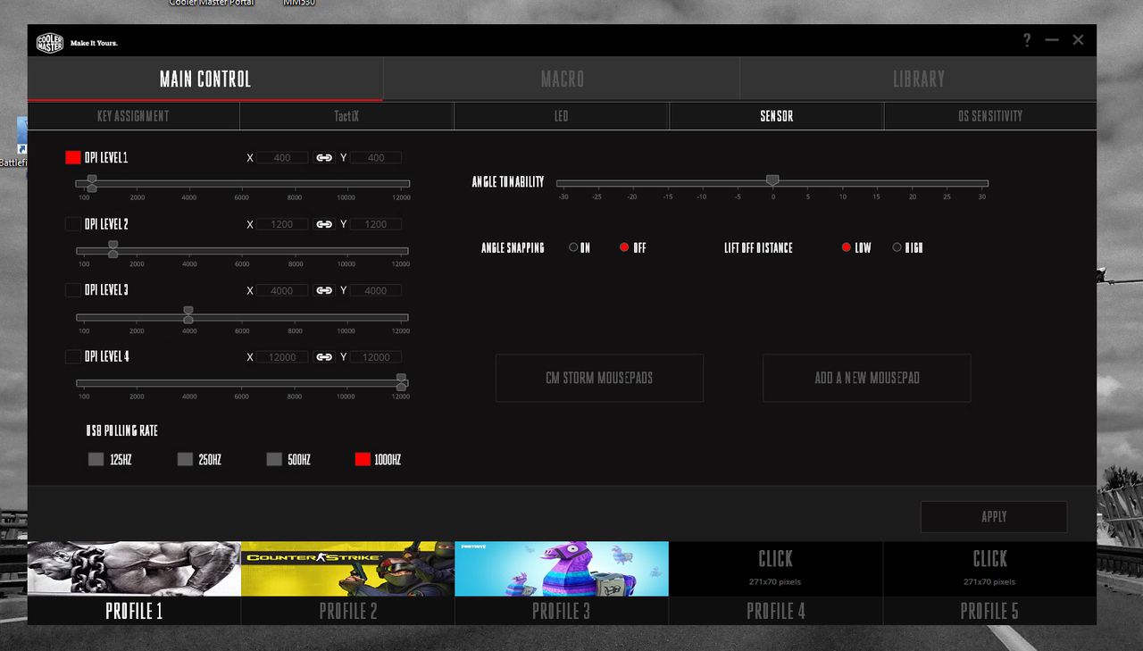Click DPI Level 3 Y value field
1143x651 pixels.
click(376, 290)
